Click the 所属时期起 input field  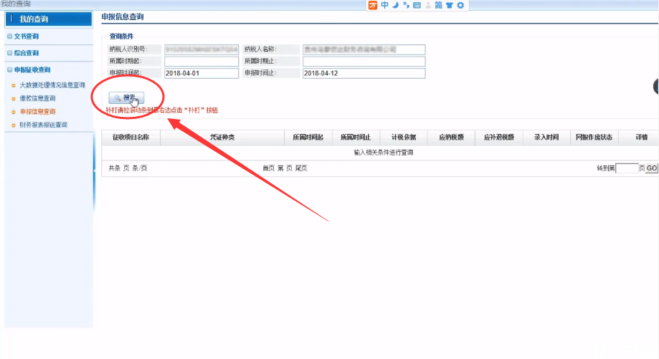coord(201,61)
